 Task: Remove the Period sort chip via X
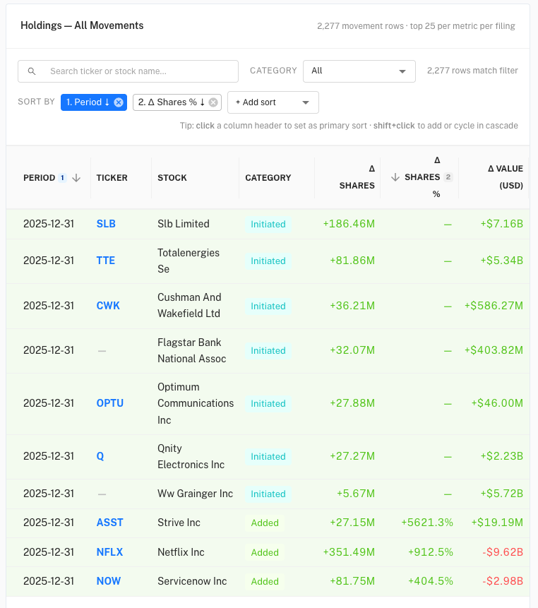(119, 102)
